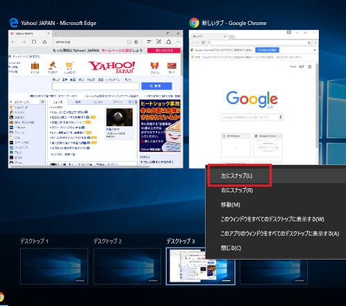This screenshot has height=306, width=346.
Task: Click the Google logo in Chrome window
Action: point(252,99)
